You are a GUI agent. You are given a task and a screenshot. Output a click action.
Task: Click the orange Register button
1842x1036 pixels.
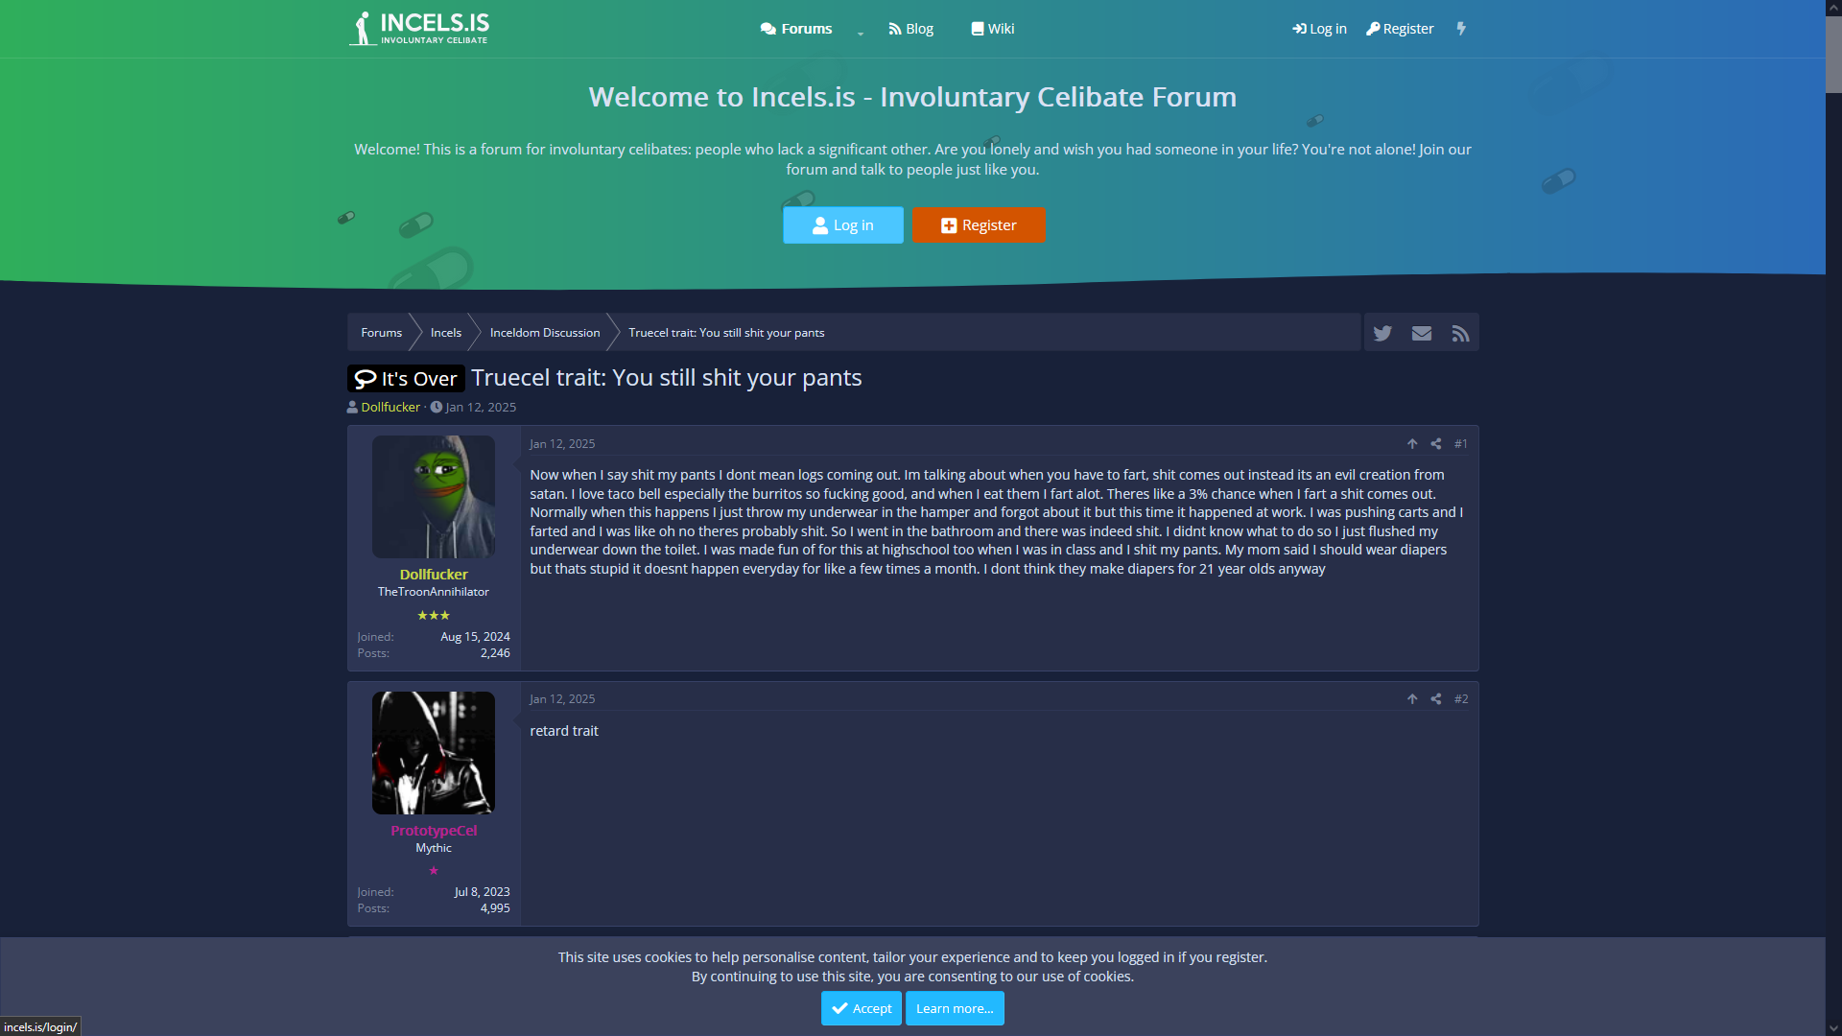979,225
